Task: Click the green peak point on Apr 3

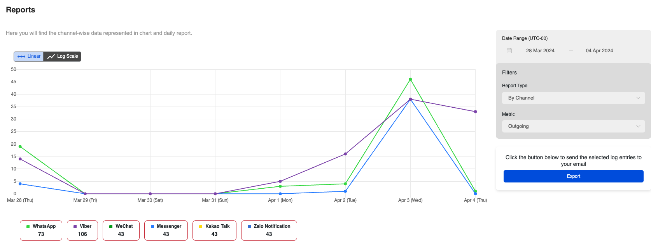Action: pyautogui.click(x=410, y=79)
